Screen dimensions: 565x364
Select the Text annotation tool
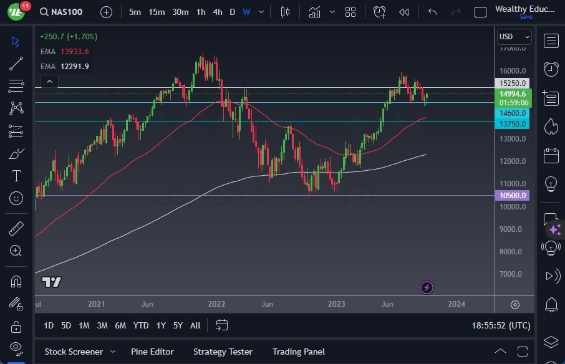point(16,176)
